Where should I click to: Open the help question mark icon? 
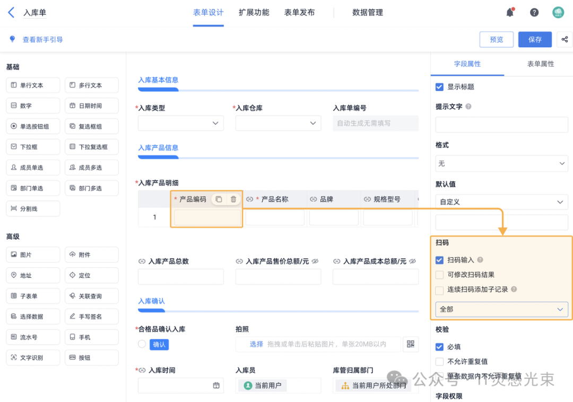tap(534, 13)
